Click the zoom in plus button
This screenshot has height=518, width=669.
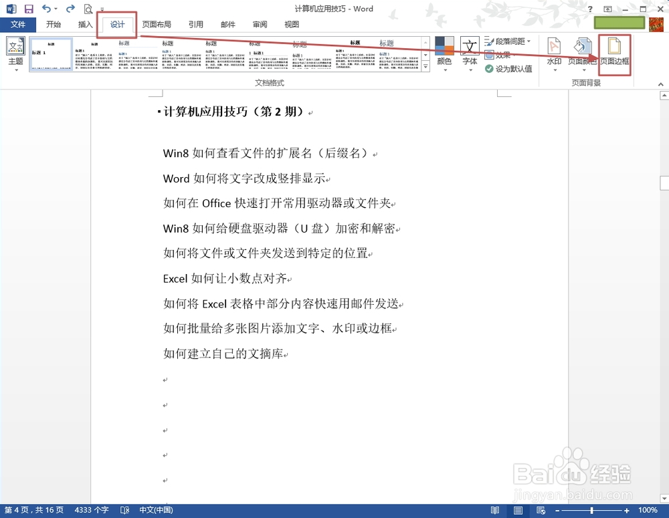coord(627,511)
